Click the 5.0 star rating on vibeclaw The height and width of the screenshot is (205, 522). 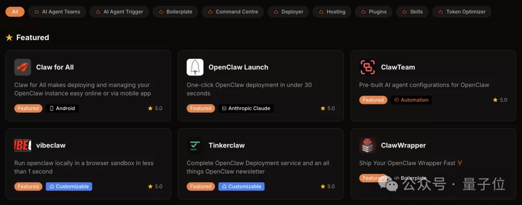155,186
